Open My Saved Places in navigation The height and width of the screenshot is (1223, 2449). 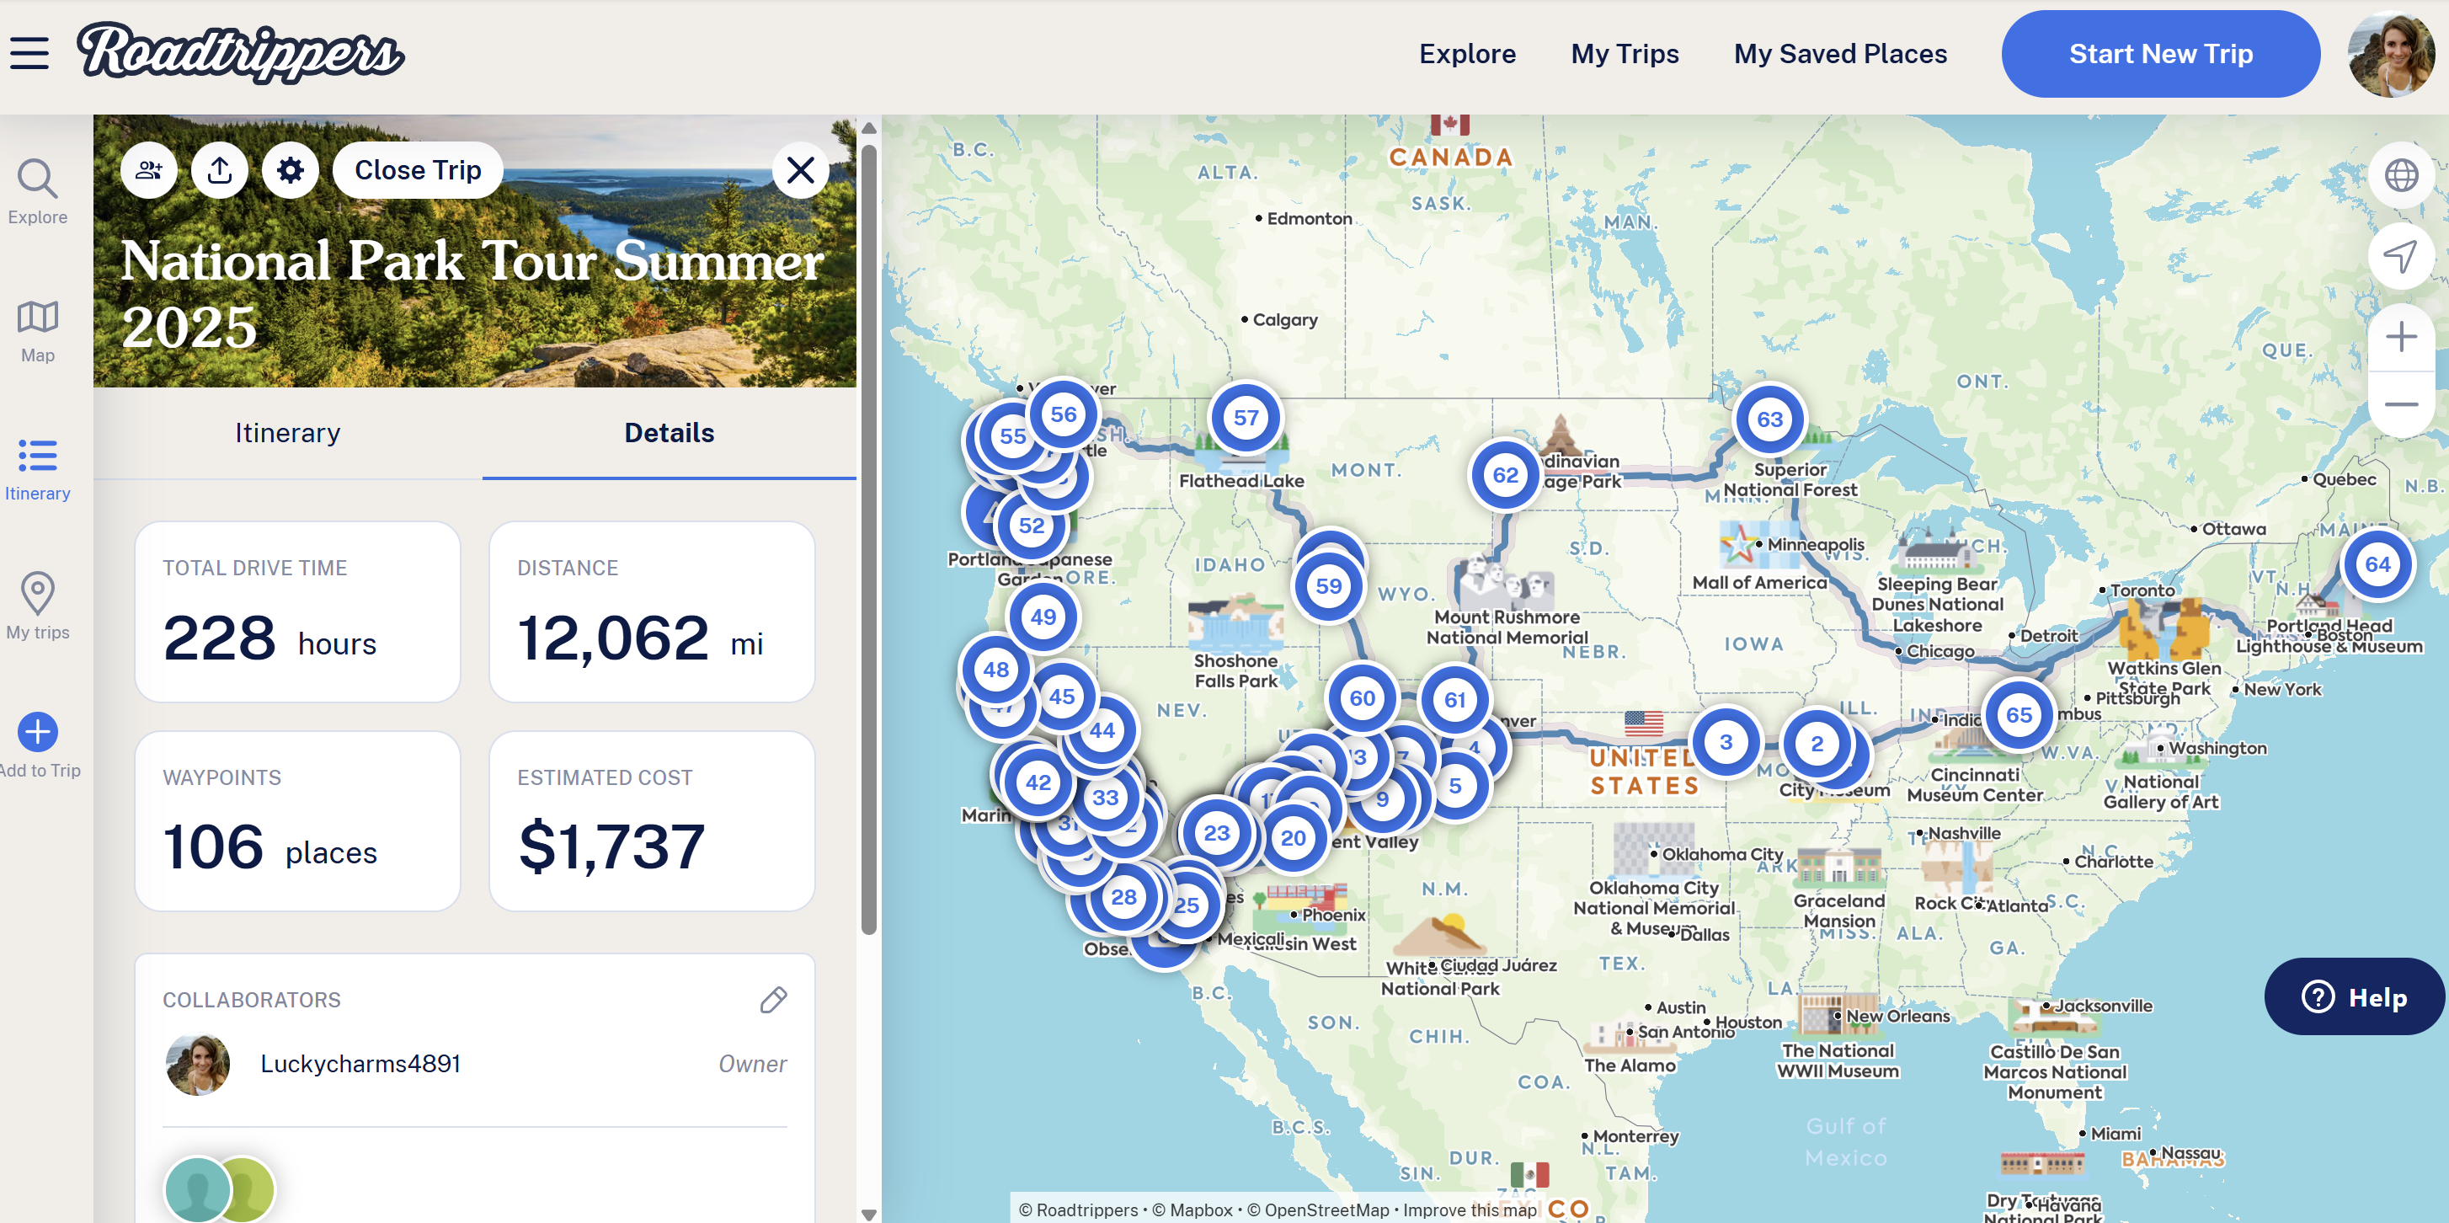[x=1841, y=53]
